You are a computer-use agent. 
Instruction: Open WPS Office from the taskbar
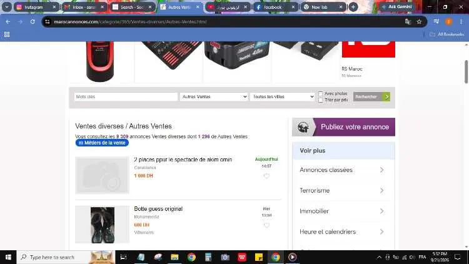[242, 257]
